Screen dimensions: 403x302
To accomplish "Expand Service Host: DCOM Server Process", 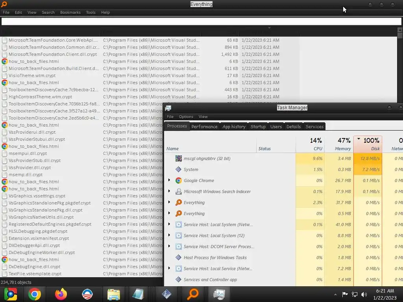I will pos(169,246).
